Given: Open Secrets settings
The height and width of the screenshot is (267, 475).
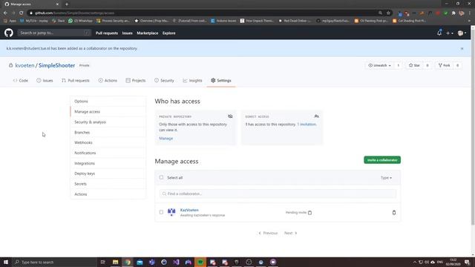Looking at the screenshot, I should click(108, 184).
